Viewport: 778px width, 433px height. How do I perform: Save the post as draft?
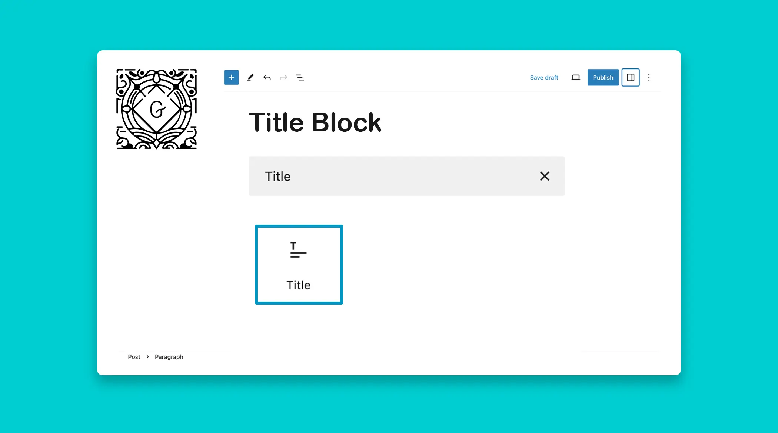coord(544,77)
